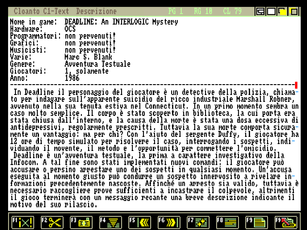Click the F10 icon in bottom toolbar
Viewport: 307px width, 230px height.
286,223
